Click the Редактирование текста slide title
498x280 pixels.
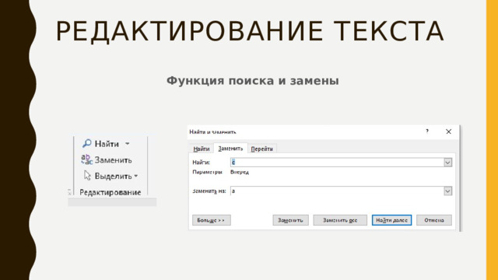(x=250, y=31)
